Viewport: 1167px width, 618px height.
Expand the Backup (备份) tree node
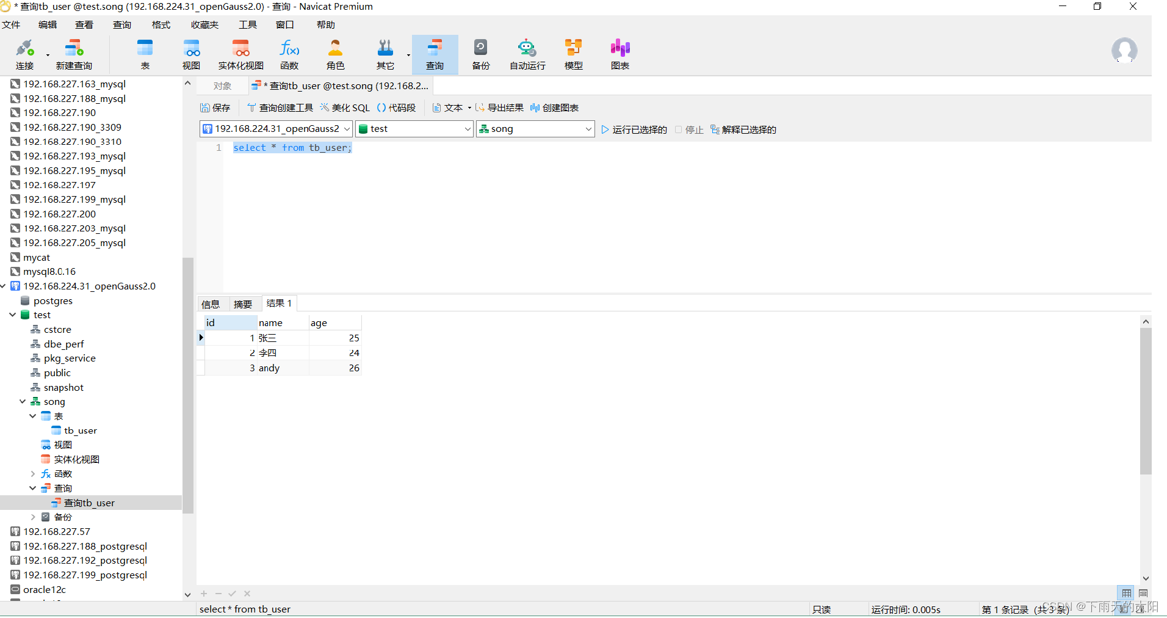point(33,517)
